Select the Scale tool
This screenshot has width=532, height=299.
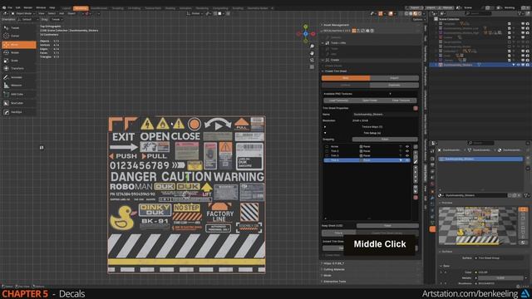click(x=18, y=61)
